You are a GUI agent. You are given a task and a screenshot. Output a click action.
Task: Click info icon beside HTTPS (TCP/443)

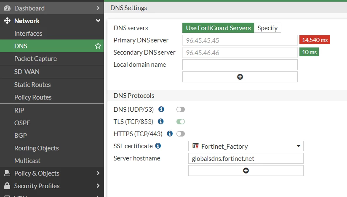coord(170,134)
